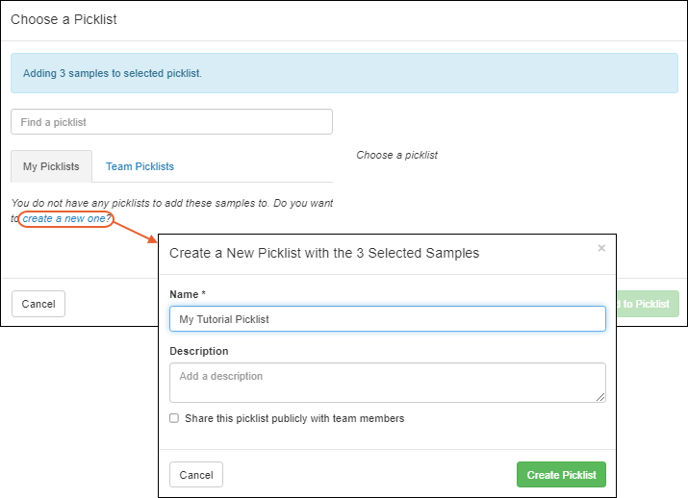Click the Description box resize handle

click(600, 397)
